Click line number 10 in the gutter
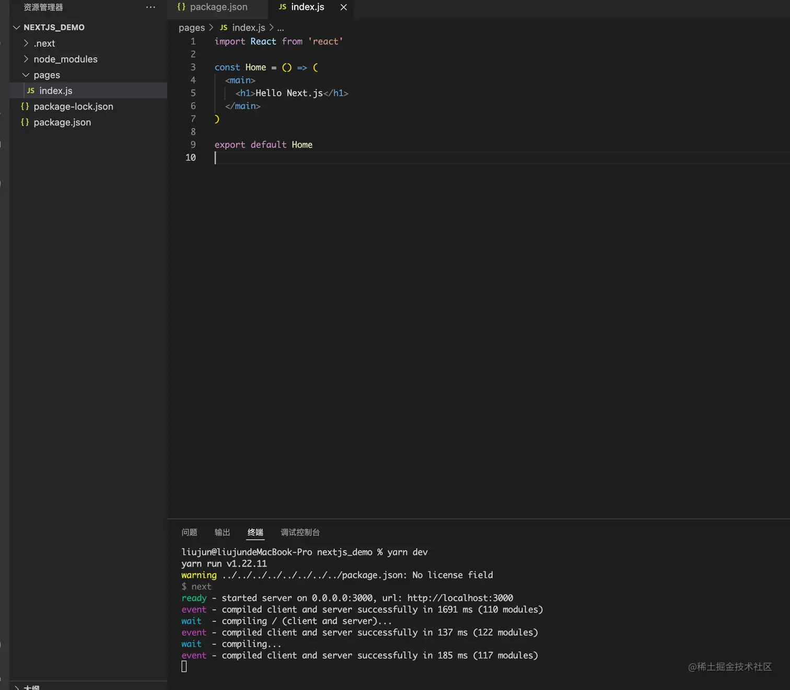This screenshot has width=790, height=690. click(191, 158)
